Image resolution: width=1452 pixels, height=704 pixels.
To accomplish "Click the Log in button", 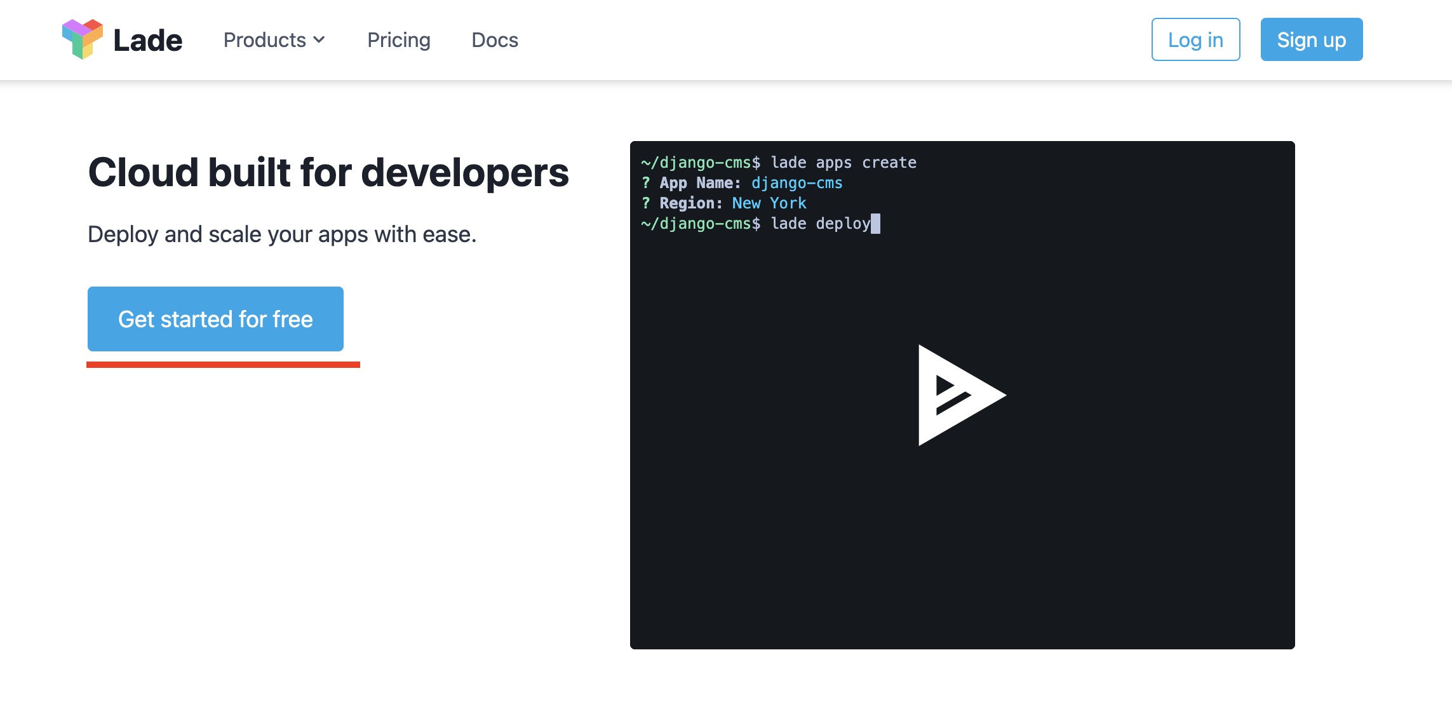I will point(1195,39).
